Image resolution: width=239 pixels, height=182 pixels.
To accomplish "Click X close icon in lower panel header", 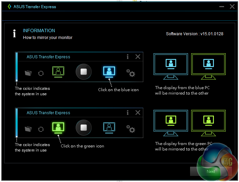I will pyautogui.click(x=138, y=113).
